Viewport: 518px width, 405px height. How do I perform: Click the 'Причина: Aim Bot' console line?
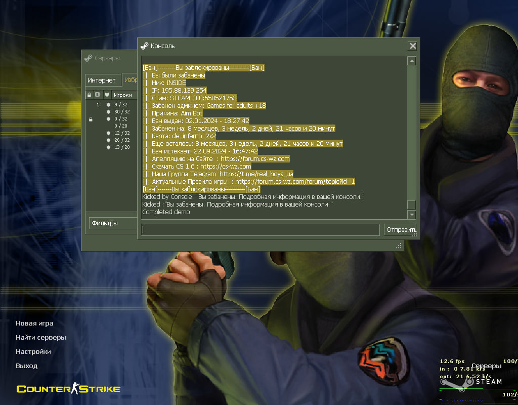point(173,113)
